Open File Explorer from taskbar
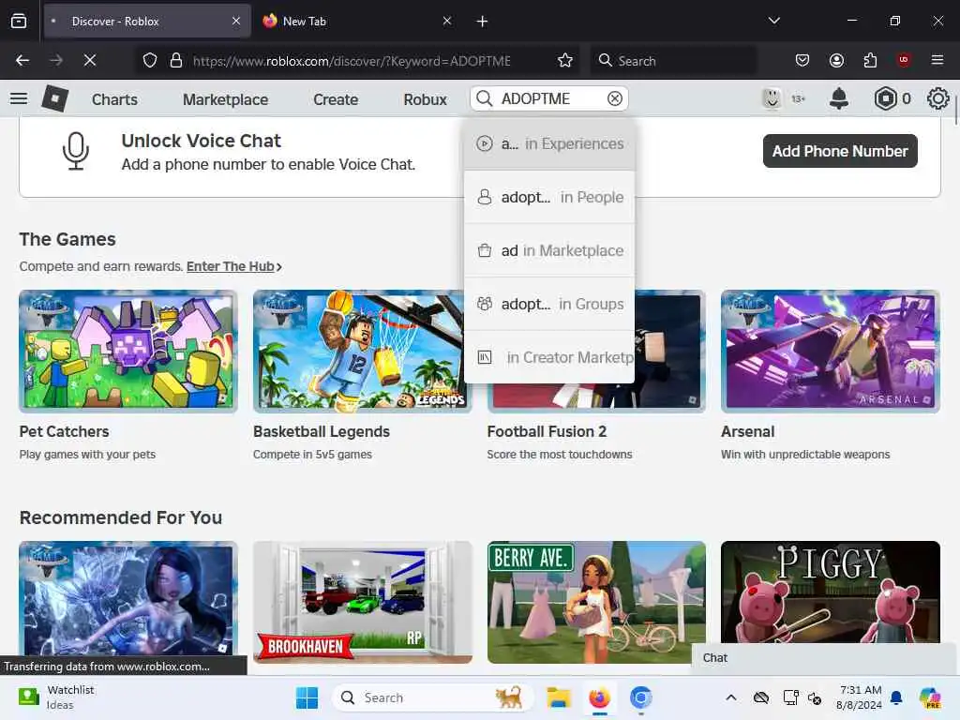 click(x=559, y=697)
